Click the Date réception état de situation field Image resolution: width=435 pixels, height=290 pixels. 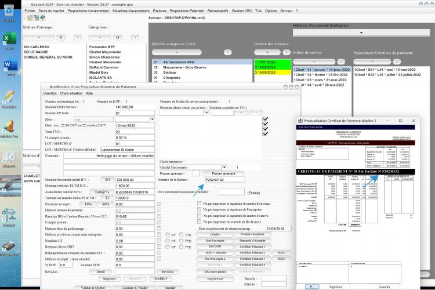[278, 229]
